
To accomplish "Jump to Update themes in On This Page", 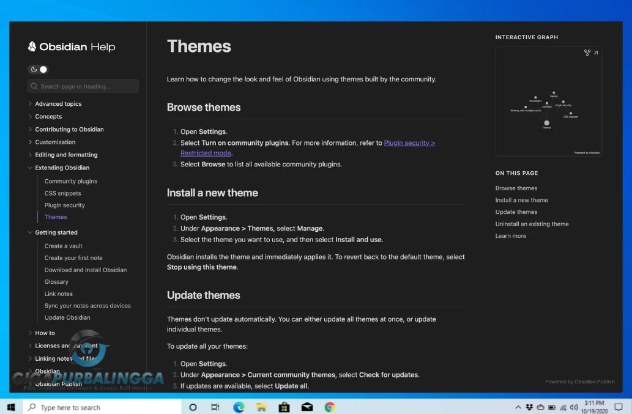I will [516, 212].
